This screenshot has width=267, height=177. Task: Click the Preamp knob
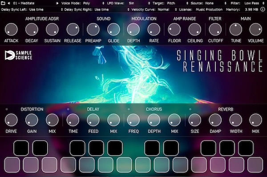coord(93,29)
